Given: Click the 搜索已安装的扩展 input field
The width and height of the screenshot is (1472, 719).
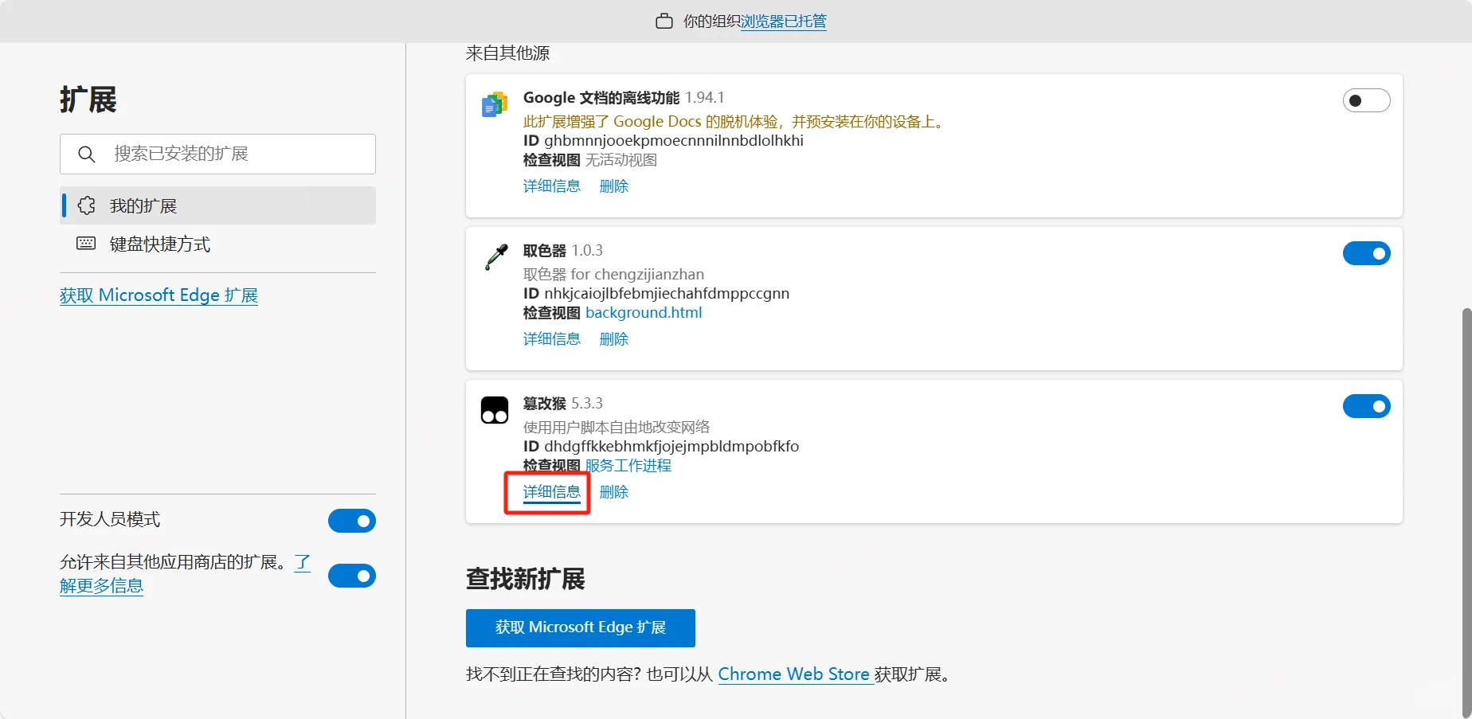Looking at the screenshot, I should [x=231, y=154].
